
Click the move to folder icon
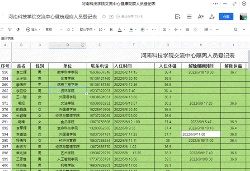111,17
